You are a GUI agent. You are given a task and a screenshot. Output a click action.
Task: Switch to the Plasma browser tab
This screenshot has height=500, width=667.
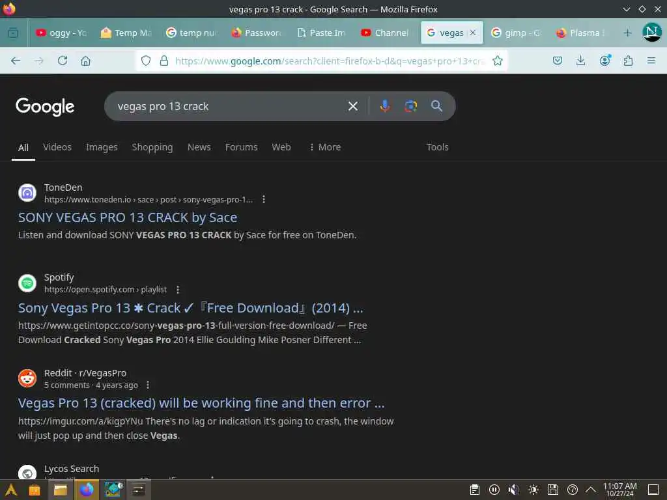coord(582,33)
